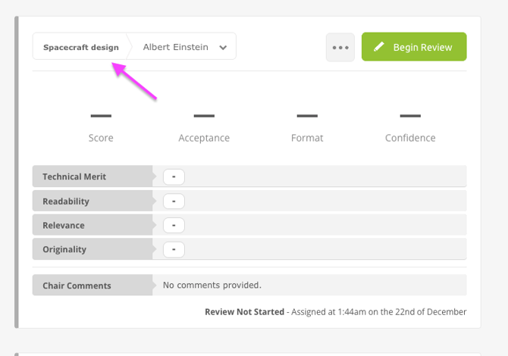
Task: Click the Review Not Started status text
Action: pyautogui.click(x=244, y=311)
